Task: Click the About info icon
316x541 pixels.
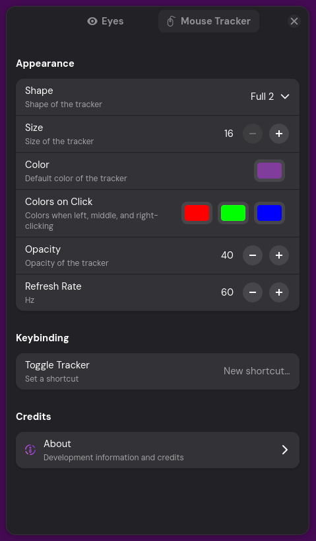Action: 30,450
